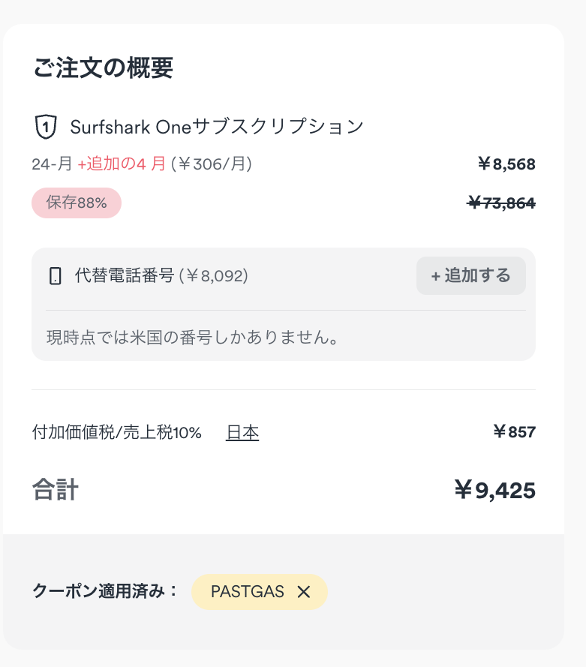Screen dimensions: 586x667
Task: Click the クーポン適用済み label
Action: (105, 591)
